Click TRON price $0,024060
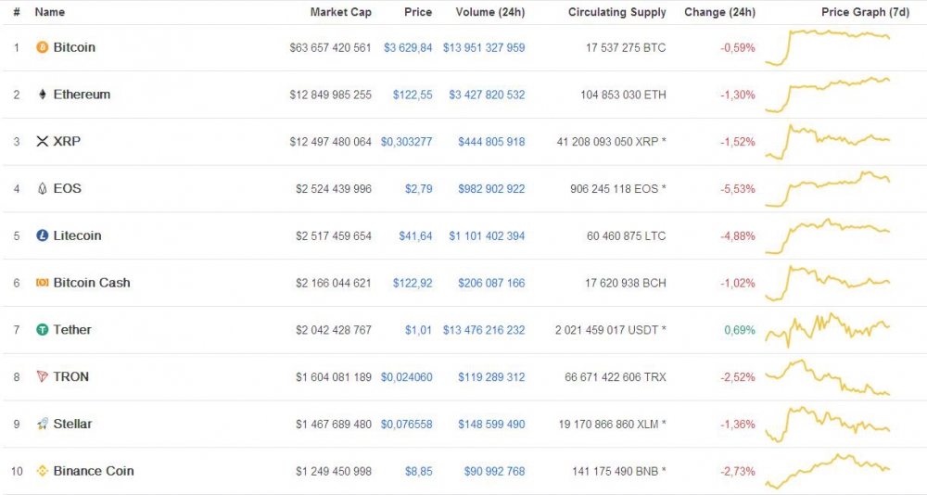Screen dimensions: 927x495 pos(407,377)
